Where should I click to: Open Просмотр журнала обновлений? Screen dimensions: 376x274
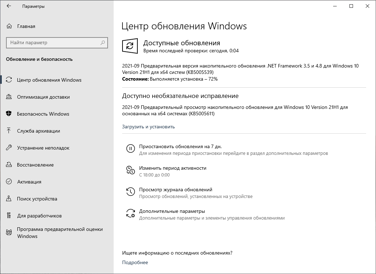[x=176, y=190]
